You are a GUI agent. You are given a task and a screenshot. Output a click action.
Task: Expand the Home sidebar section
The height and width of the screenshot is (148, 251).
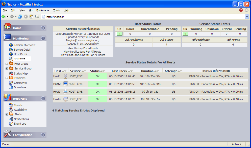tap(43, 28)
